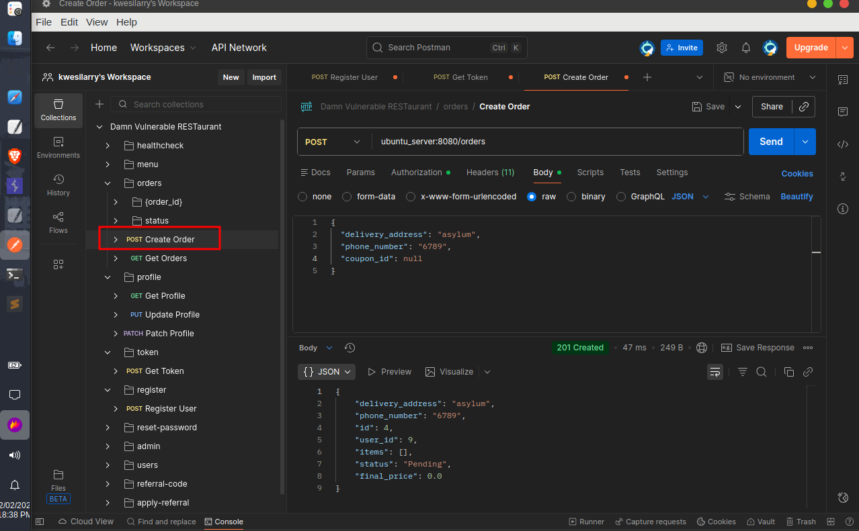Viewport: 859px width, 531px height.
Task: Click the Send button
Action: pos(771,142)
